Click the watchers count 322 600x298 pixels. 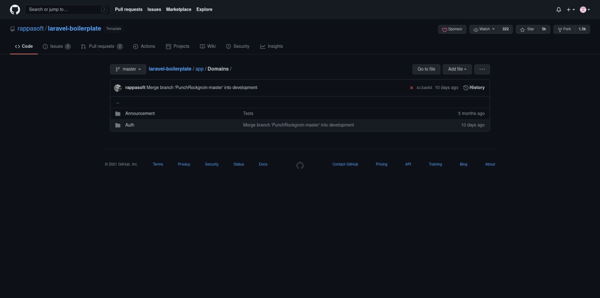[506, 29]
